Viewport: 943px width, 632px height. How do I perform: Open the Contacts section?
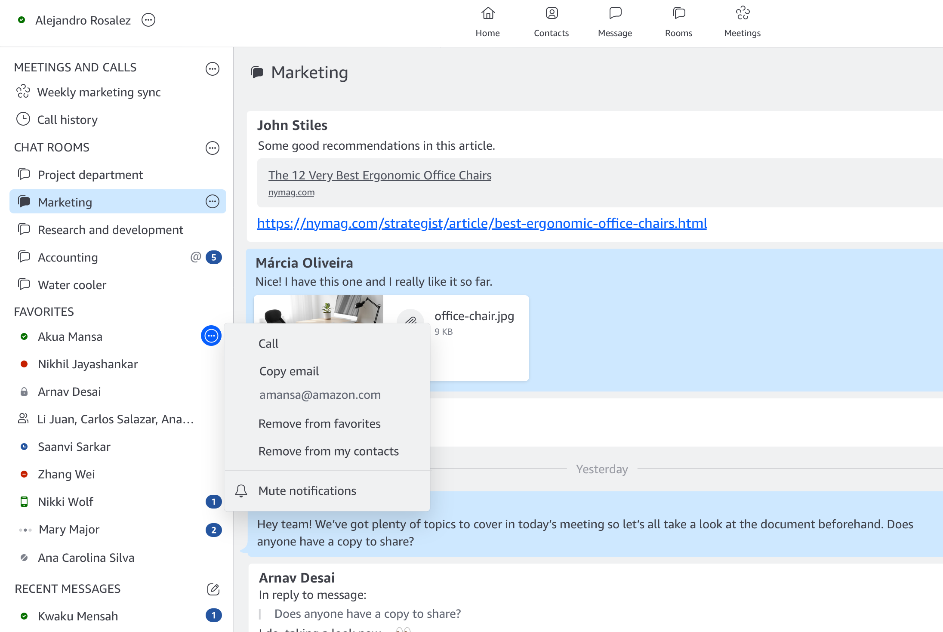tap(550, 21)
